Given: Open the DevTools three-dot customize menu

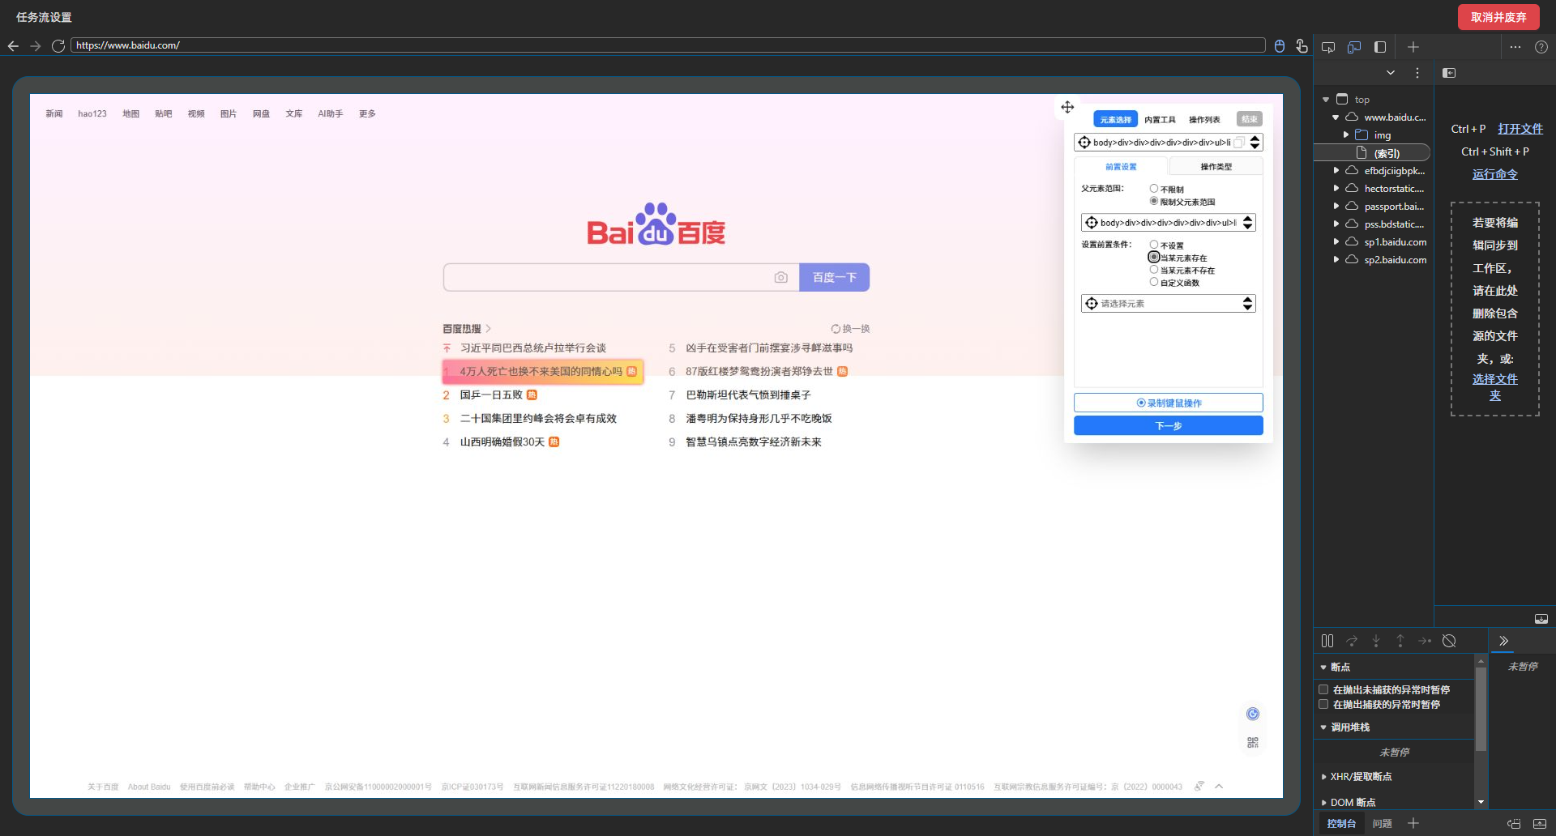Looking at the screenshot, I should coord(1515,47).
